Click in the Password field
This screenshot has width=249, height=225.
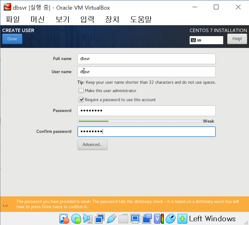(x=146, y=111)
